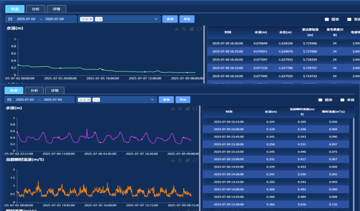
Task: Refresh the upper green 水深 chart
Action: pyautogui.click(x=199, y=29)
